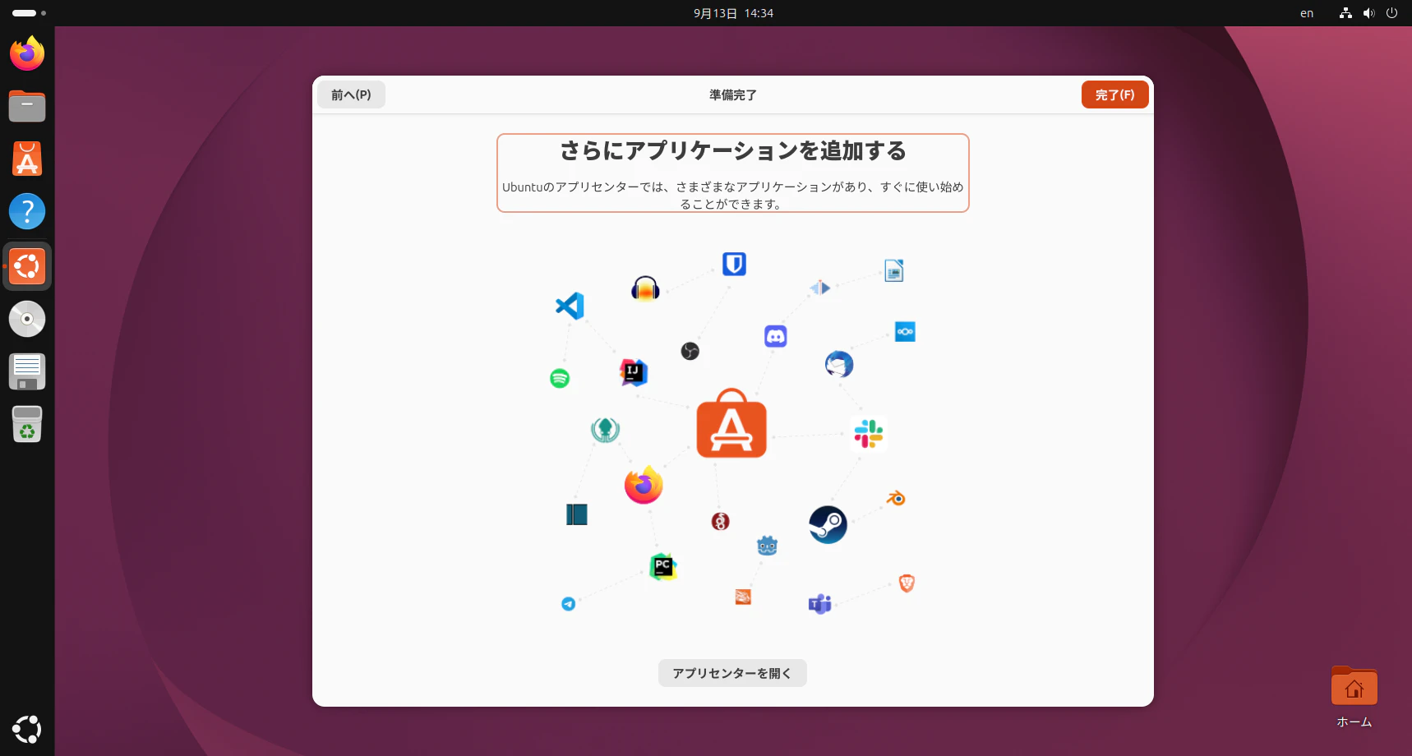Open the optical disc icon in dock
Image resolution: width=1412 pixels, height=756 pixels.
pyautogui.click(x=27, y=319)
